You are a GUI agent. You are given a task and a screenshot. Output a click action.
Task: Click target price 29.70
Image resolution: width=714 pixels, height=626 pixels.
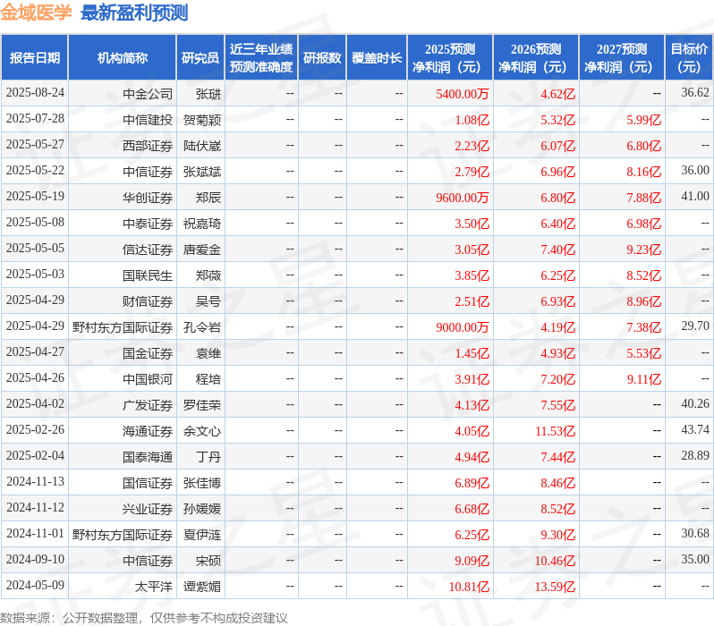click(695, 326)
